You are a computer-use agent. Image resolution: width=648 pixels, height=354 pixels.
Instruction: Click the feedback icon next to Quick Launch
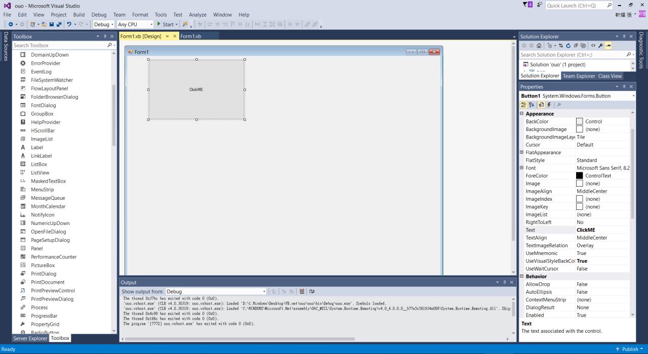click(540, 5)
